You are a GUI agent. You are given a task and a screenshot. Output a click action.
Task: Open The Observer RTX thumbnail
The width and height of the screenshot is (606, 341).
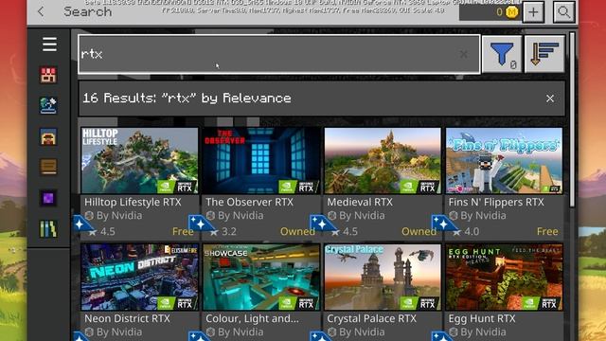tap(261, 160)
